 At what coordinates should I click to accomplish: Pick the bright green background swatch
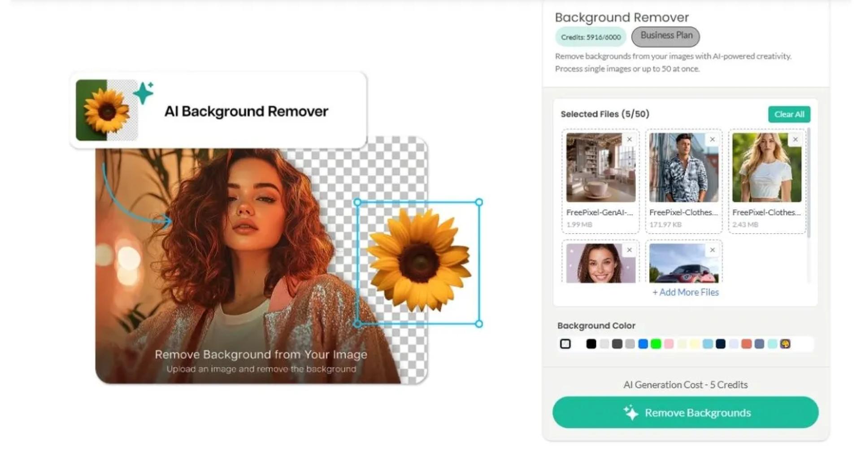click(x=656, y=344)
